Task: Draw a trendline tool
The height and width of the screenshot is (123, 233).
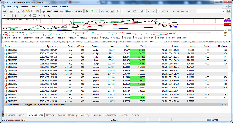Action: tap(25, 16)
